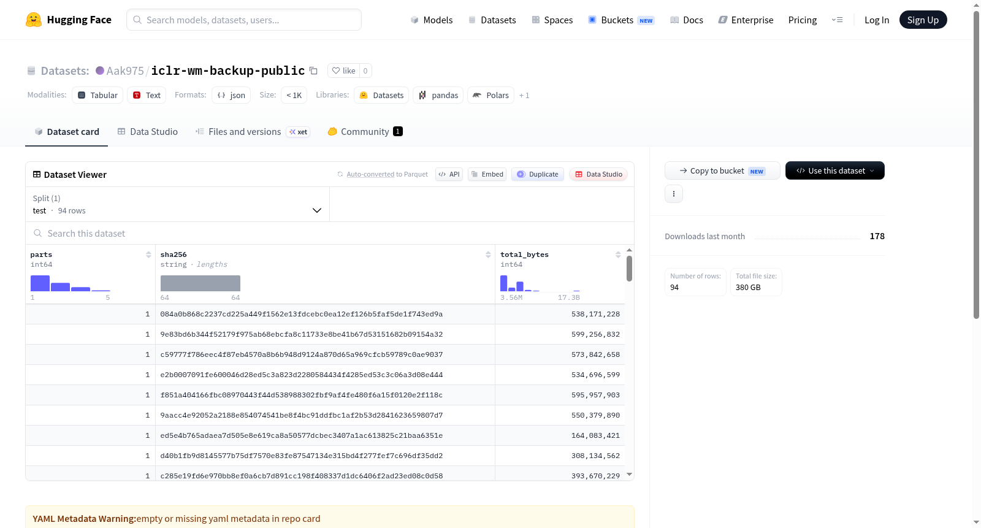The height and width of the screenshot is (528, 981).
Task: Select row with sha256 starting 9e83bd6b344
Action: (325, 334)
